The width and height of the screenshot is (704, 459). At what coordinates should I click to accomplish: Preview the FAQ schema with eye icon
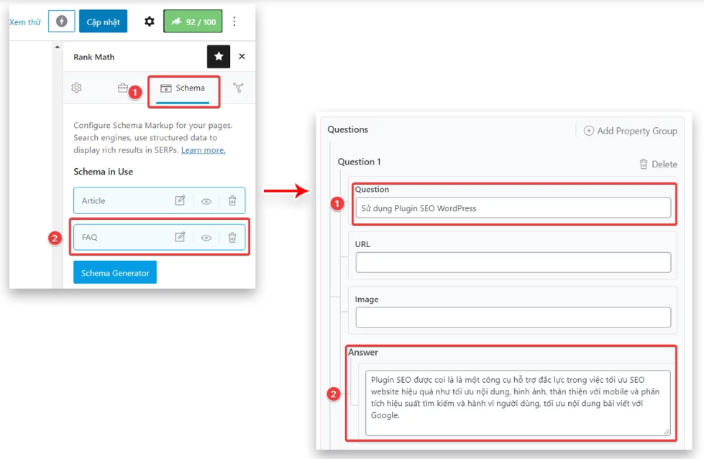pyautogui.click(x=206, y=237)
